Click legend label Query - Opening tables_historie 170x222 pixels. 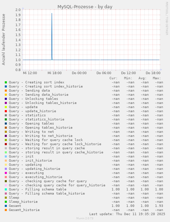41,128
